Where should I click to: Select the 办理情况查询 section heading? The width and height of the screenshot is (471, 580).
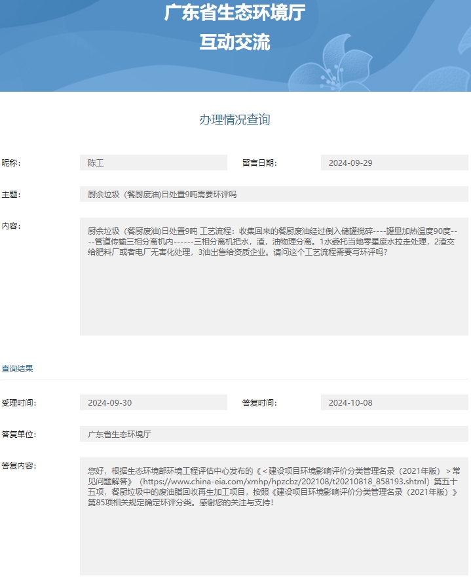235,119
